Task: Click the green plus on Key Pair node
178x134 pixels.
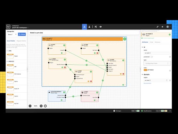Action: click(x=97, y=45)
